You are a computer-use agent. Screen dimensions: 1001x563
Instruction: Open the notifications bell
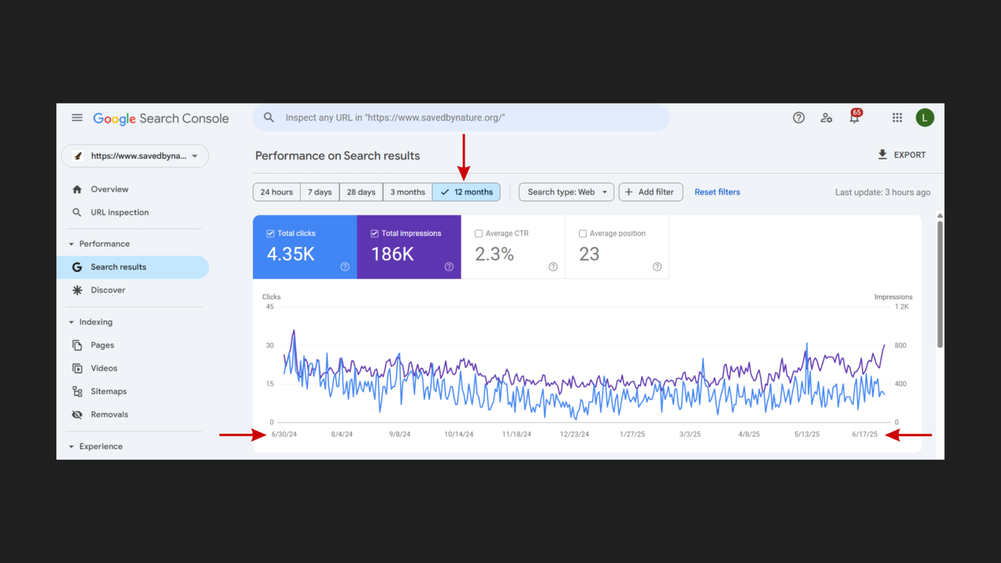pyautogui.click(x=854, y=118)
